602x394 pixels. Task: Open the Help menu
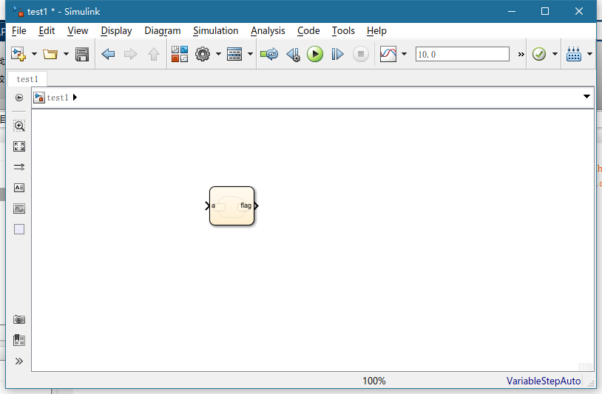[x=376, y=31]
